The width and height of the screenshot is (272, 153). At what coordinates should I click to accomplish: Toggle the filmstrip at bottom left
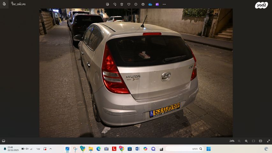click(x=4, y=141)
